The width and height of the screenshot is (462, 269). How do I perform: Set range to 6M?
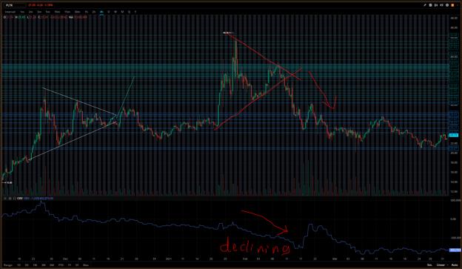[52, 265]
